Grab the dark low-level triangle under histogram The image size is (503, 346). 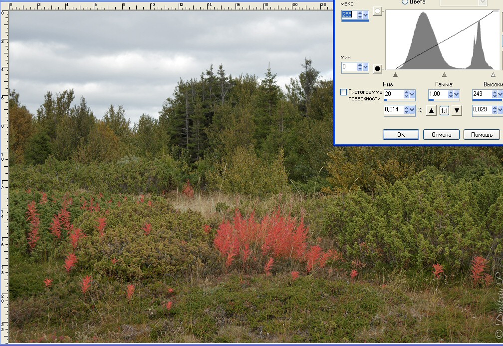coord(395,75)
